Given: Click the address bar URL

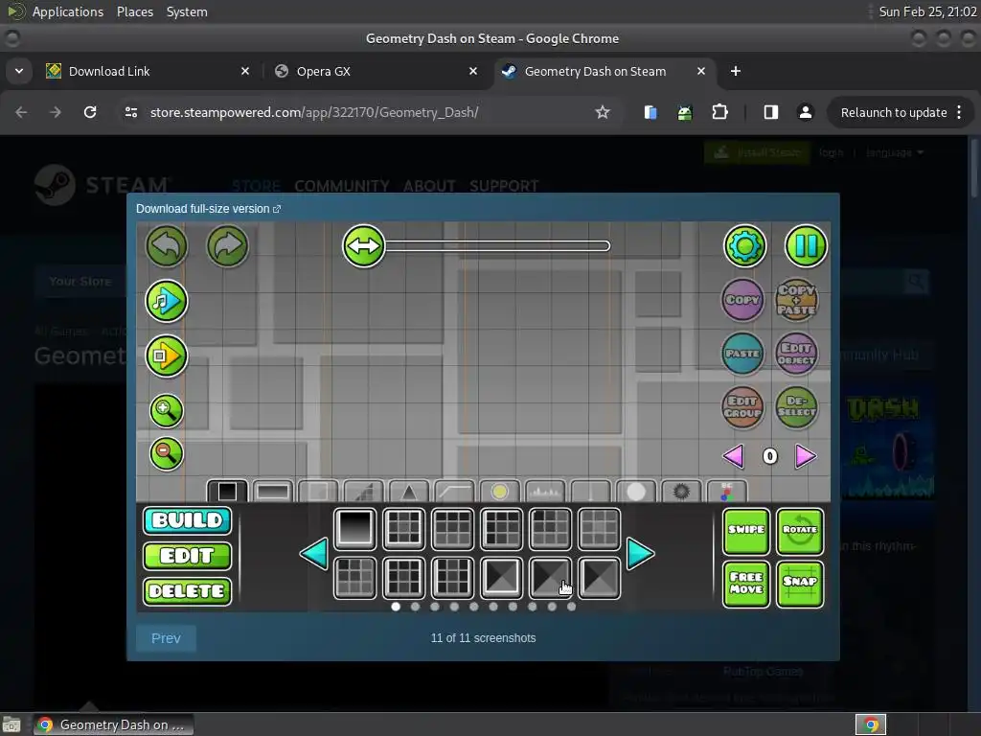Looking at the screenshot, I should point(314,113).
